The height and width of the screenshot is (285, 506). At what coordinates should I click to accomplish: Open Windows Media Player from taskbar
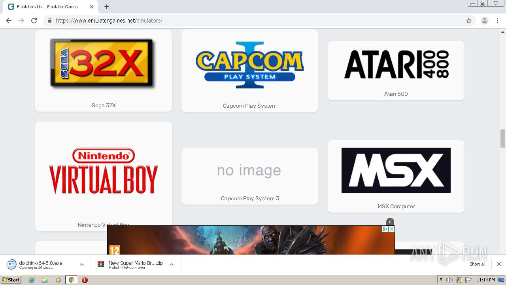point(58,280)
